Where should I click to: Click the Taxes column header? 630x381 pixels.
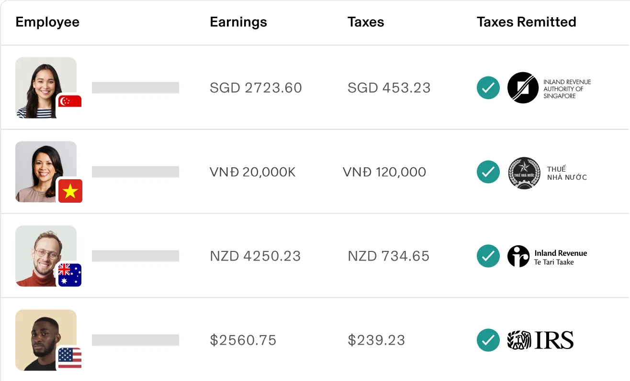[366, 22]
